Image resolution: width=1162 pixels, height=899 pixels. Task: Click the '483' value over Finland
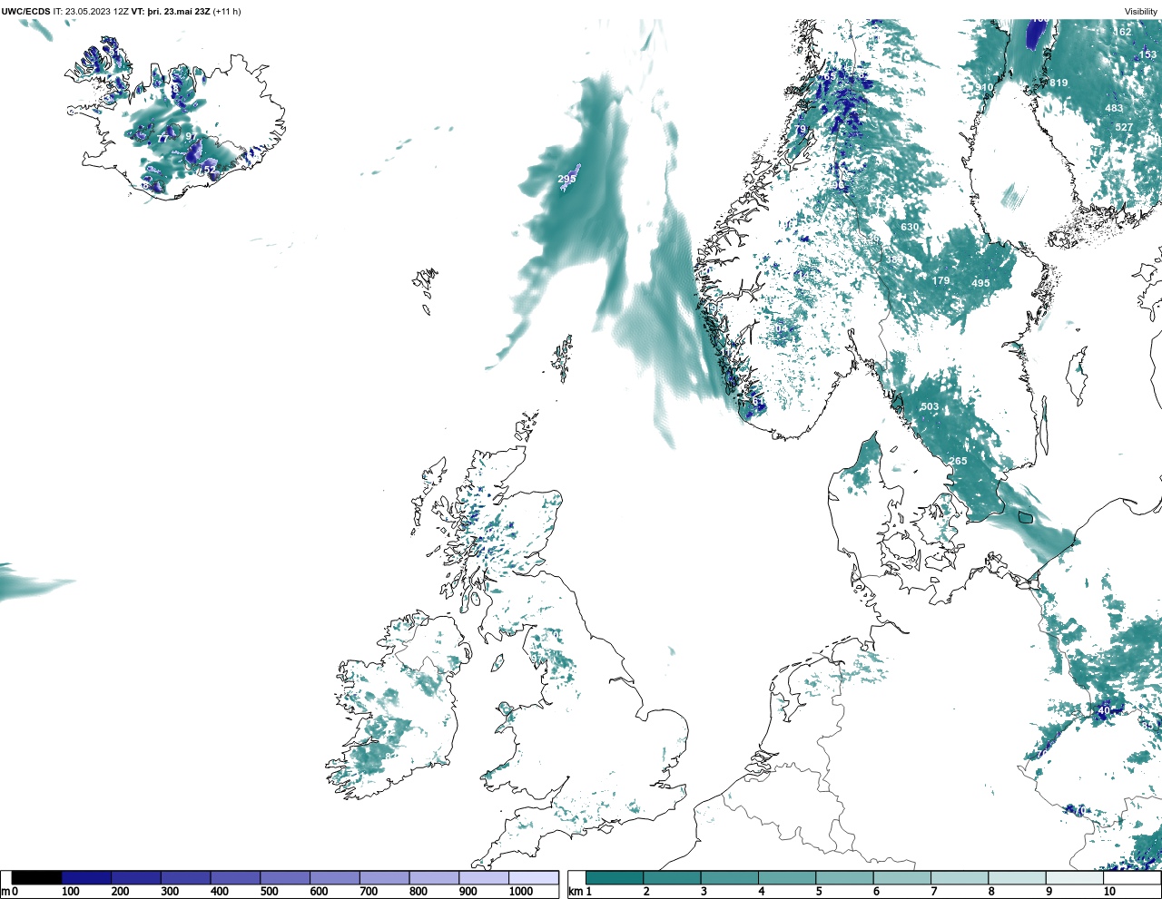pyautogui.click(x=1114, y=108)
